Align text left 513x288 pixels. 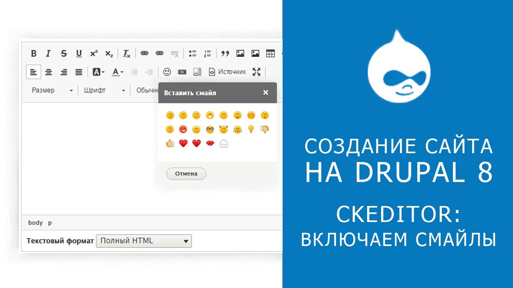(34, 72)
